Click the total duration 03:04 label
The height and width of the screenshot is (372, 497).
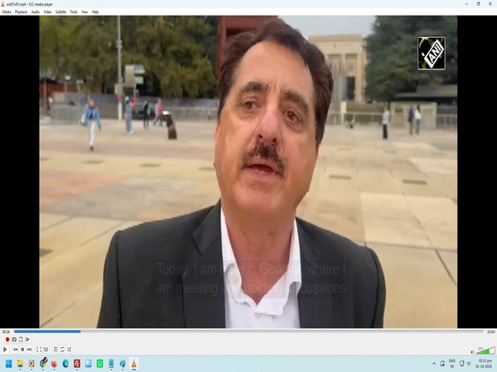pyautogui.click(x=491, y=331)
